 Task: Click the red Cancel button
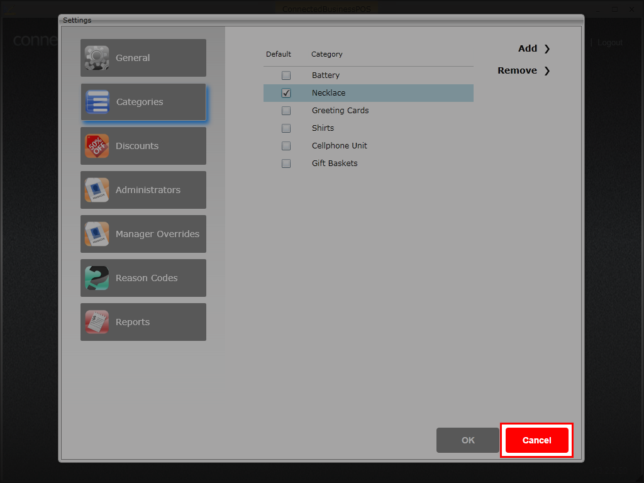point(536,440)
